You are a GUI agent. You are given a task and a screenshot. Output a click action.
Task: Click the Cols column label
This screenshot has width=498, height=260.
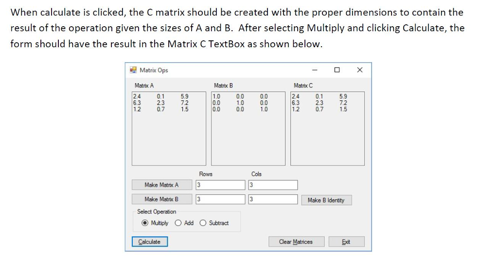[256, 174]
